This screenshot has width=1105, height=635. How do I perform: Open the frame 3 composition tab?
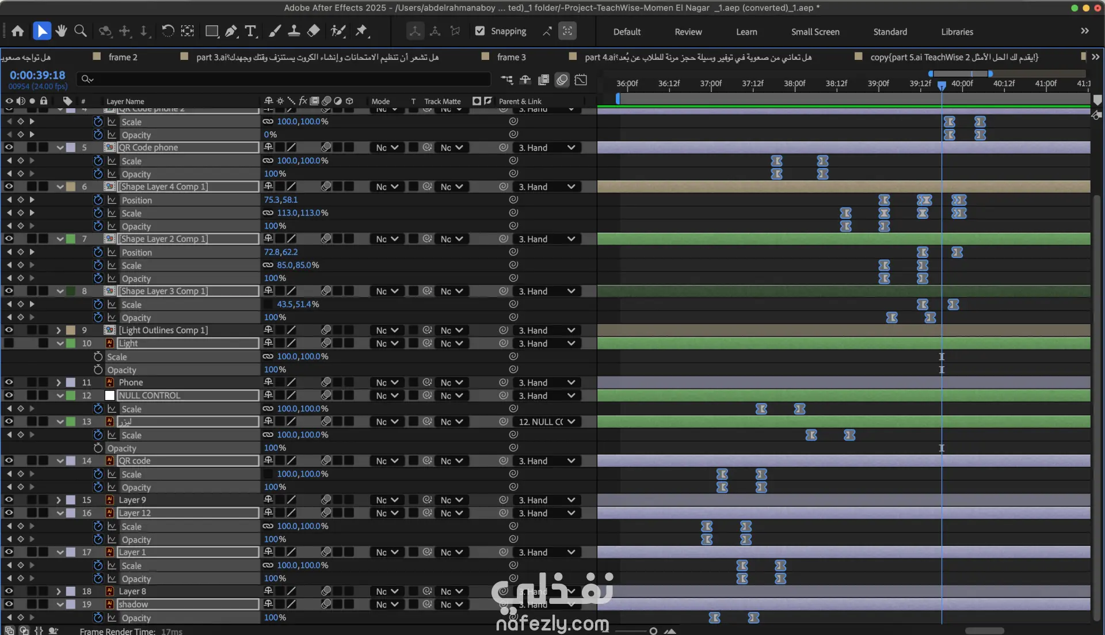pyautogui.click(x=511, y=57)
